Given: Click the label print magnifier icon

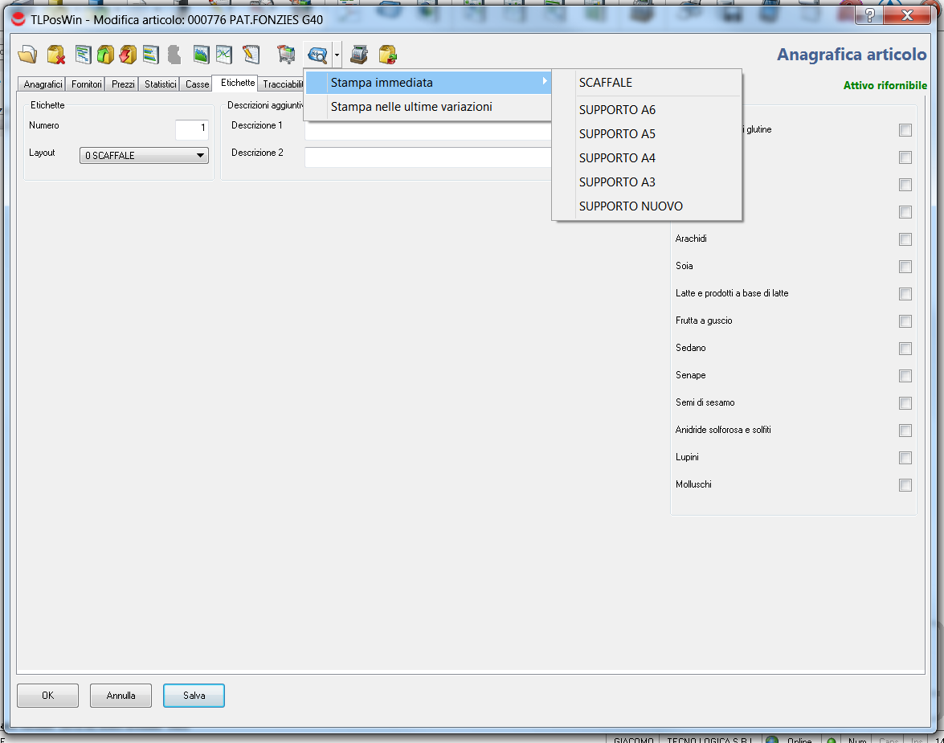Looking at the screenshot, I should coord(317,55).
